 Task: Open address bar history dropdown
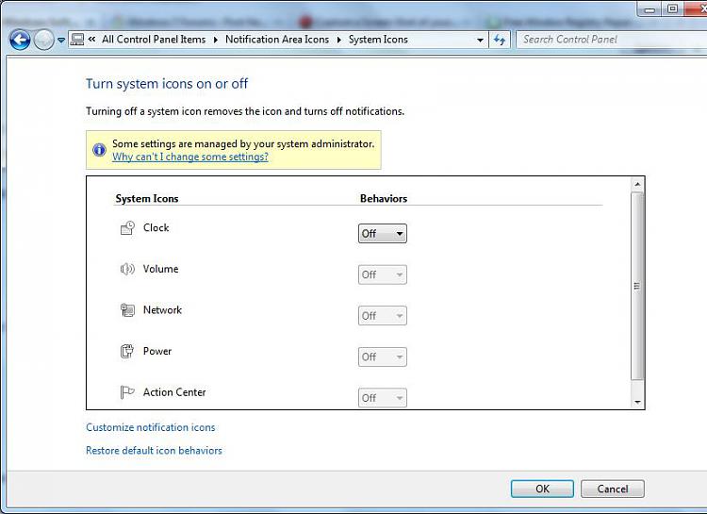(x=480, y=41)
